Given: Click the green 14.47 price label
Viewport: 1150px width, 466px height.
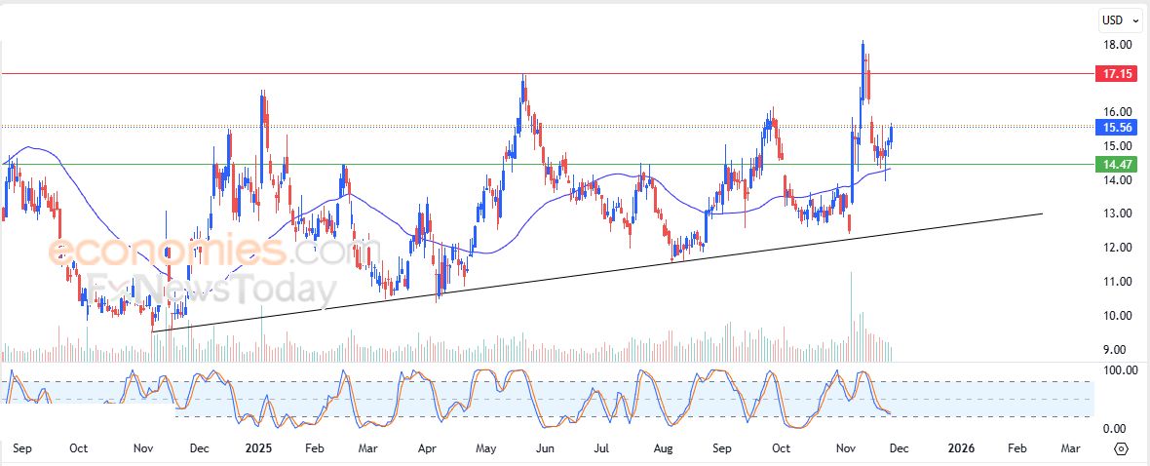Looking at the screenshot, I should (1116, 165).
